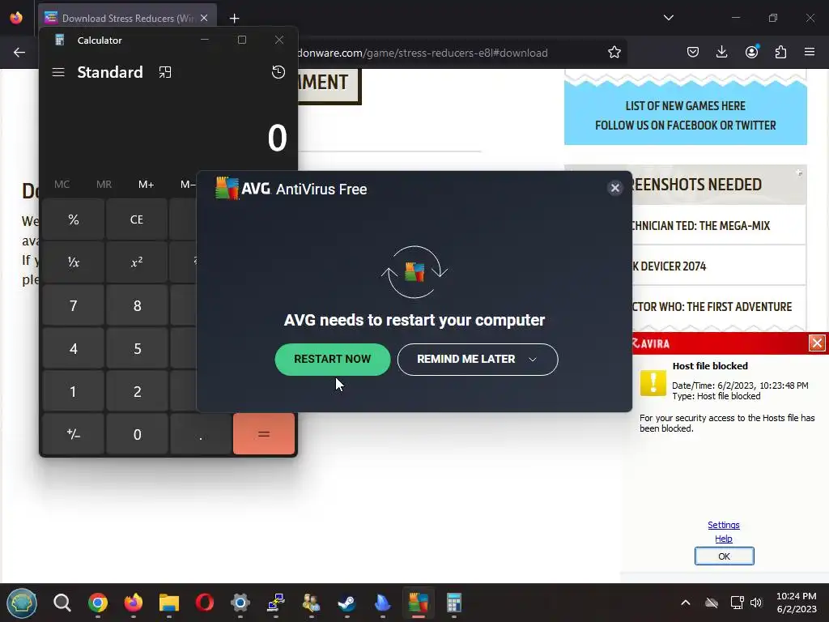The width and height of the screenshot is (829, 622).
Task: Toggle Calculator keep-on-top mode icon
Action: 165,72
